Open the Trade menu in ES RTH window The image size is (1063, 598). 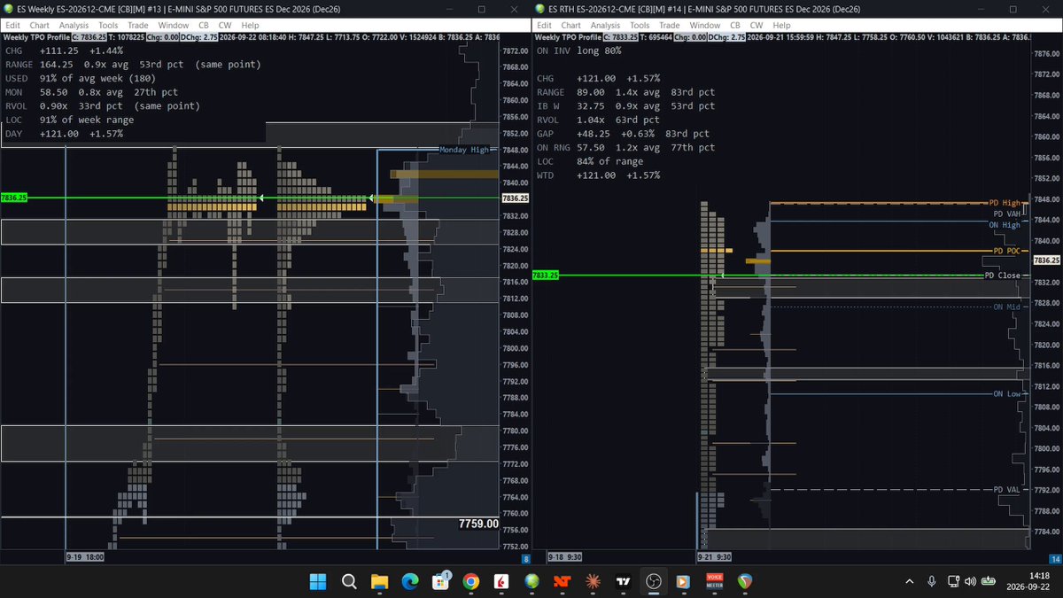[x=670, y=26]
